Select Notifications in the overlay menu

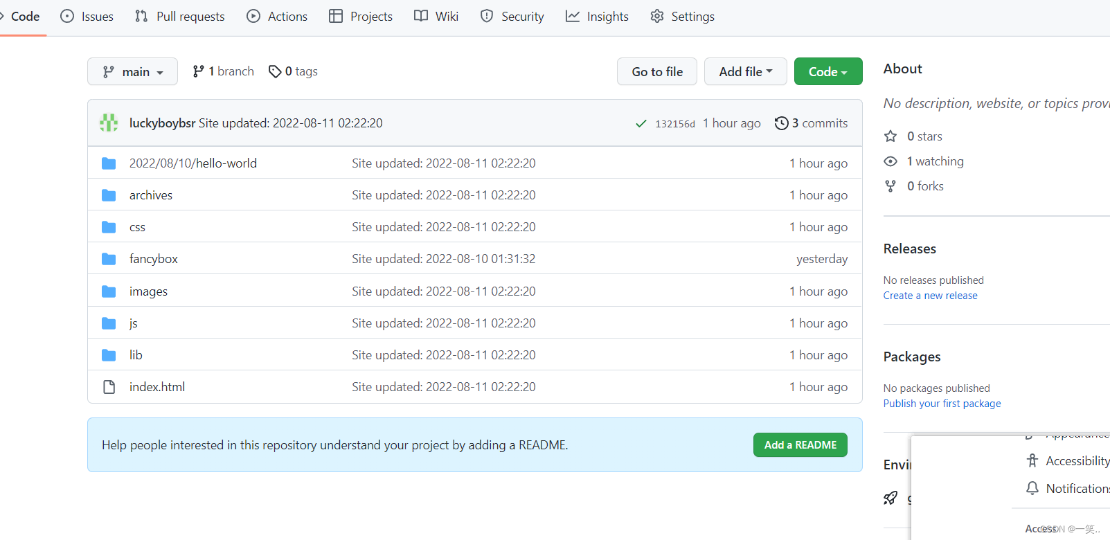coord(1068,489)
